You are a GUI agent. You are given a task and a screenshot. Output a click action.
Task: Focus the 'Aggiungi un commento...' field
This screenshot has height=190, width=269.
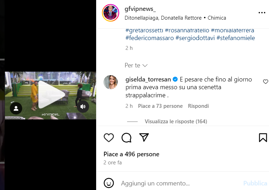tap(180, 183)
